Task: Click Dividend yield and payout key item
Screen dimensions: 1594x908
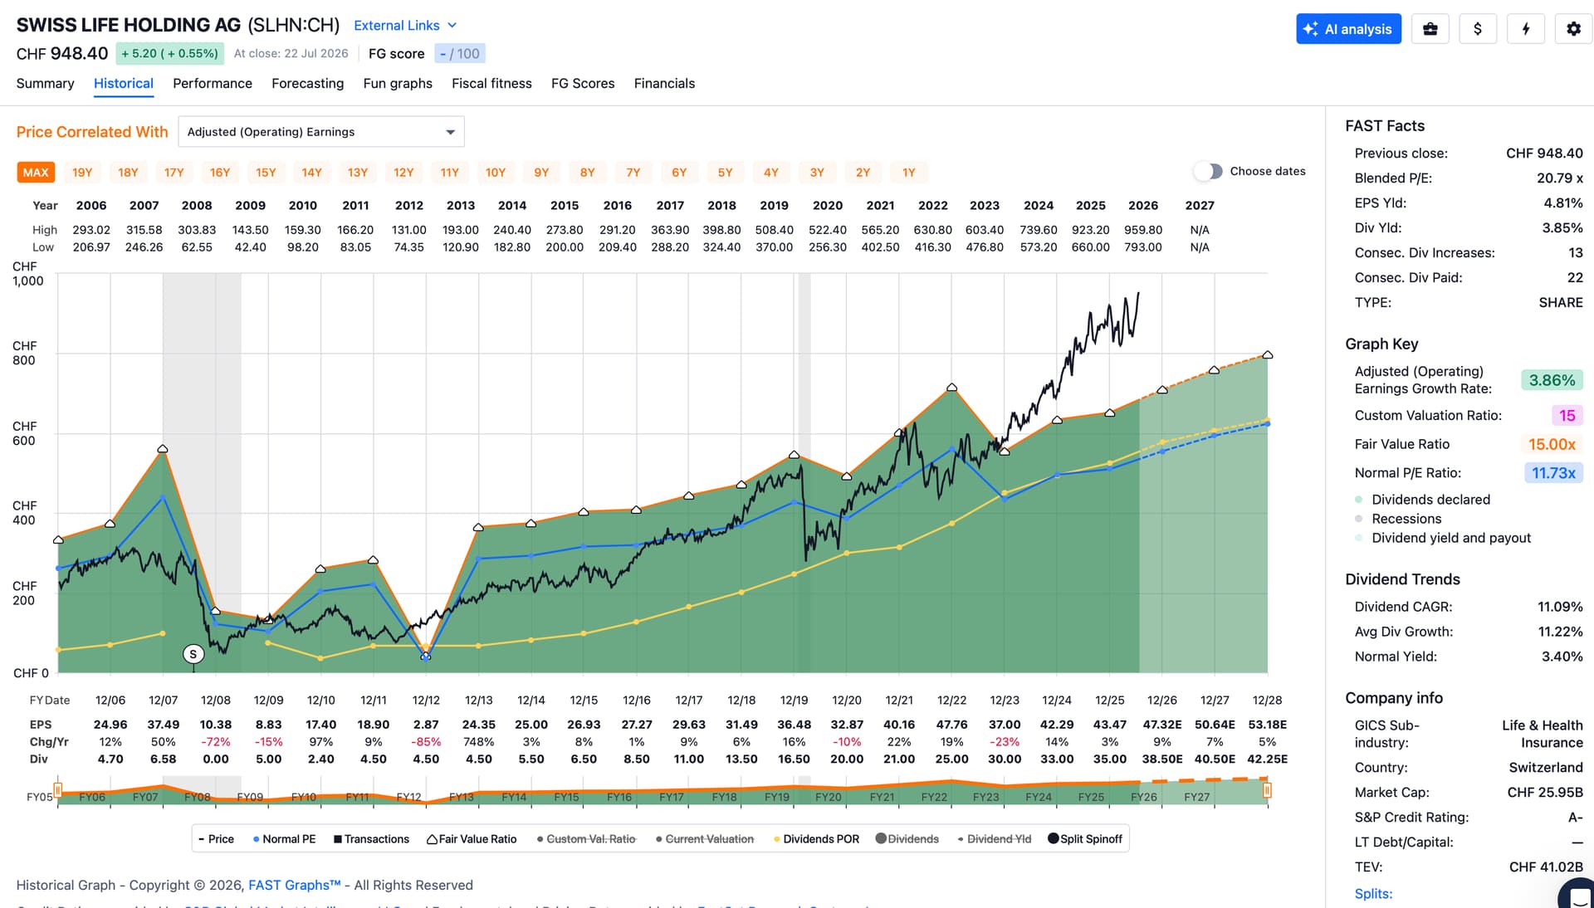Action: click(x=1443, y=538)
